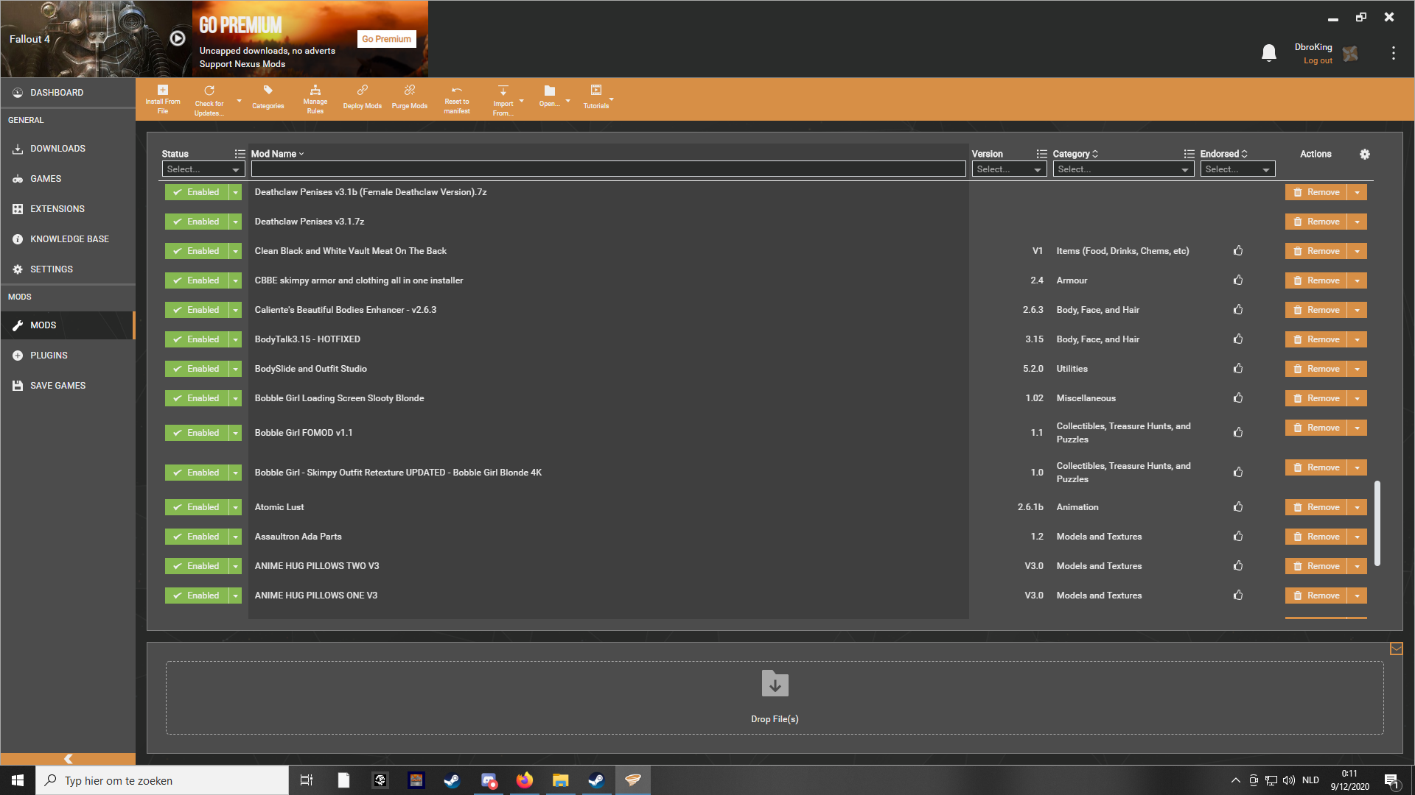The width and height of the screenshot is (1415, 795).
Task: Click Install From File toolbar icon
Action: tap(163, 90)
